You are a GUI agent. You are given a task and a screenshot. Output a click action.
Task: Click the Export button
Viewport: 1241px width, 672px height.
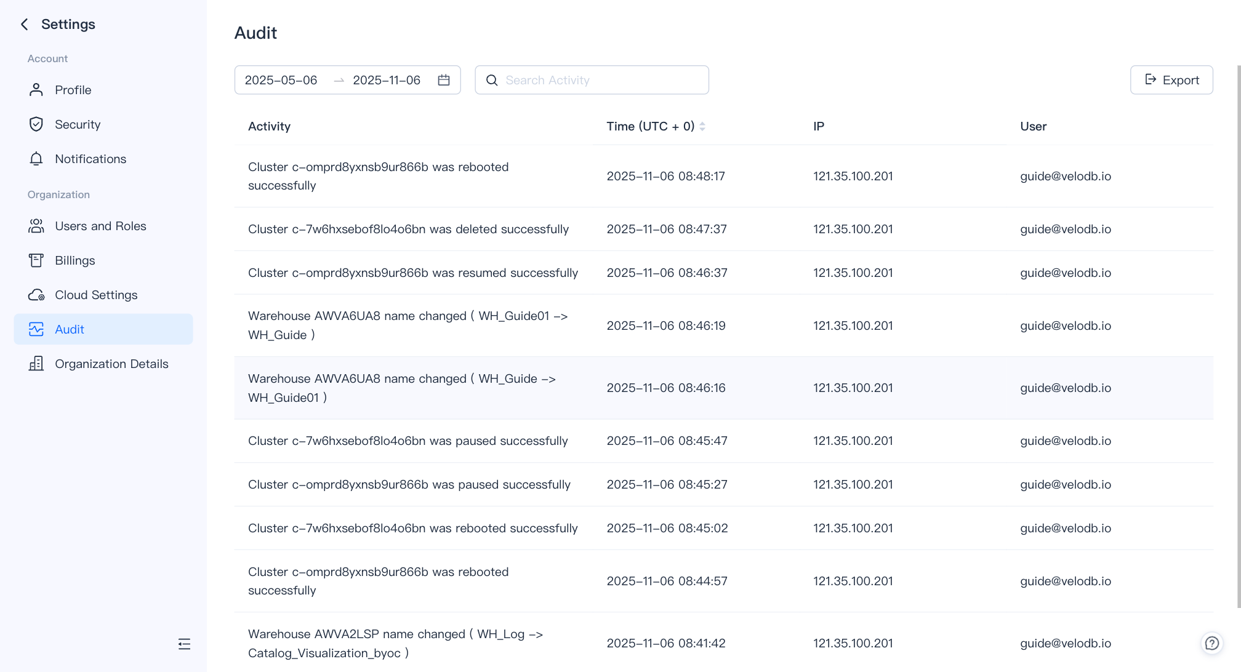(1171, 79)
